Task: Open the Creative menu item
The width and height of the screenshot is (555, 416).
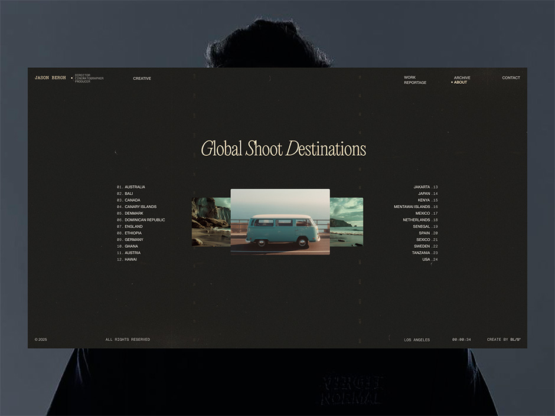Action: [x=142, y=78]
